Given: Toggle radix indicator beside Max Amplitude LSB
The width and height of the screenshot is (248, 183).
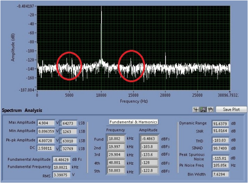Looking at the screenshot, I should pos(61,124).
